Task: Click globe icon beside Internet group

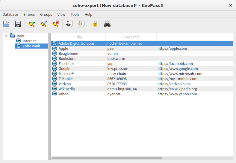Action: click(19, 41)
